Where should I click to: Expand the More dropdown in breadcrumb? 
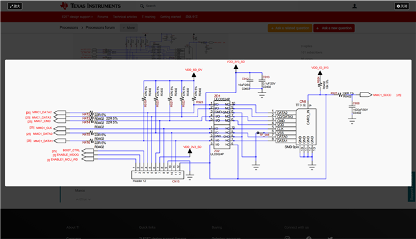tap(129, 27)
